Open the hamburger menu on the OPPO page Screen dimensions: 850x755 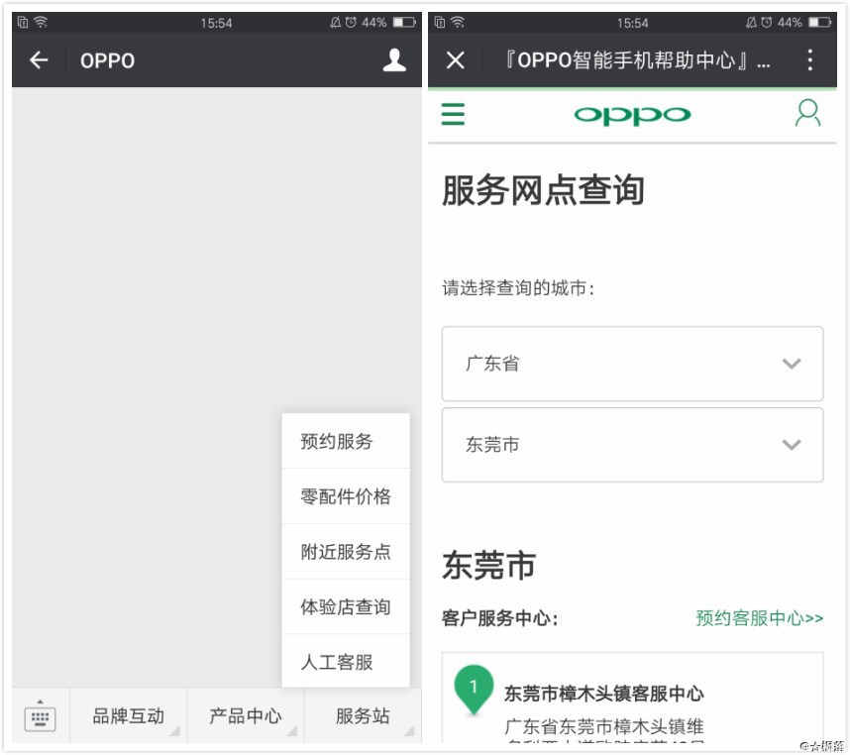[x=453, y=113]
